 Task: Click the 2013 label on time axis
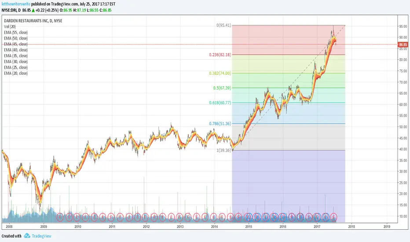(x=180, y=227)
